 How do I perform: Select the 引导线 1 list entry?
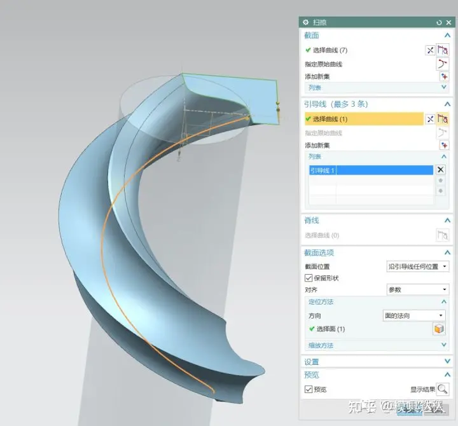pos(371,170)
